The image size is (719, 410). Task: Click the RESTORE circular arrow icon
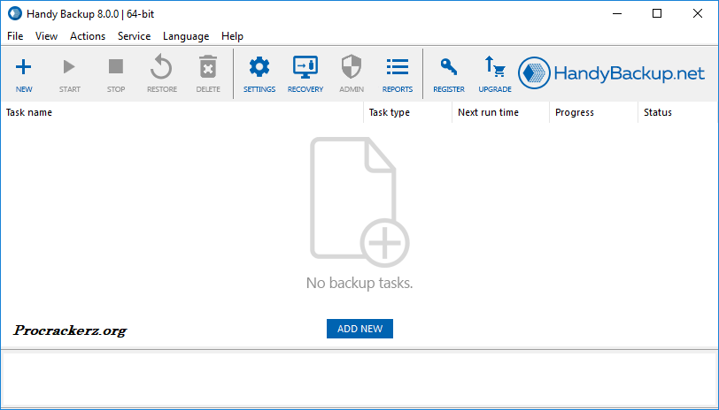tap(161, 67)
